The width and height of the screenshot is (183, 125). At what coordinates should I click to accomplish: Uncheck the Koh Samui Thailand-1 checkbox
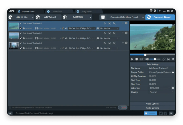[21, 28]
